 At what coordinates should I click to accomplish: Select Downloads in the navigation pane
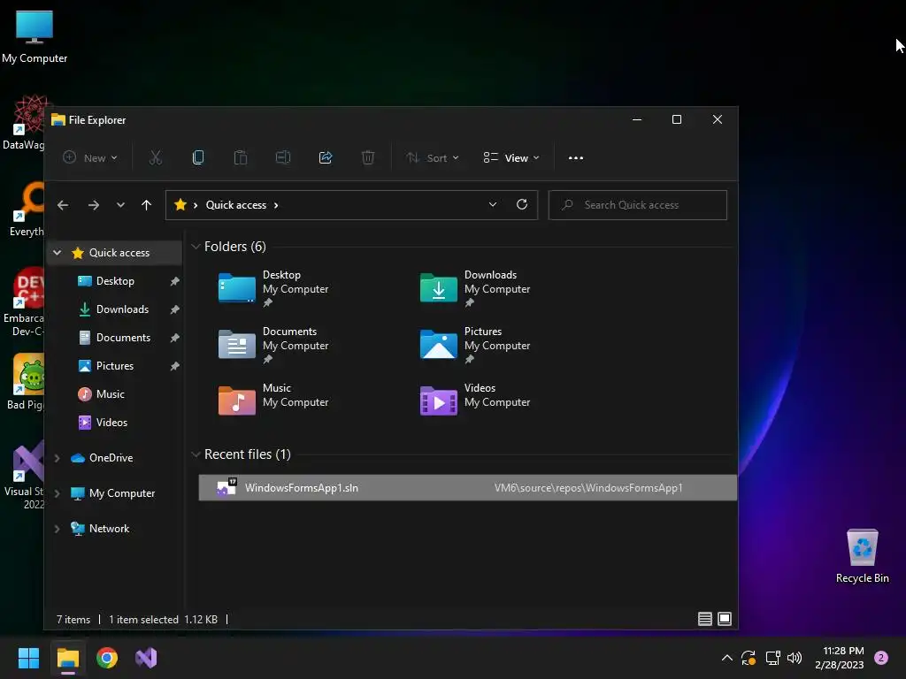[x=122, y=309]
